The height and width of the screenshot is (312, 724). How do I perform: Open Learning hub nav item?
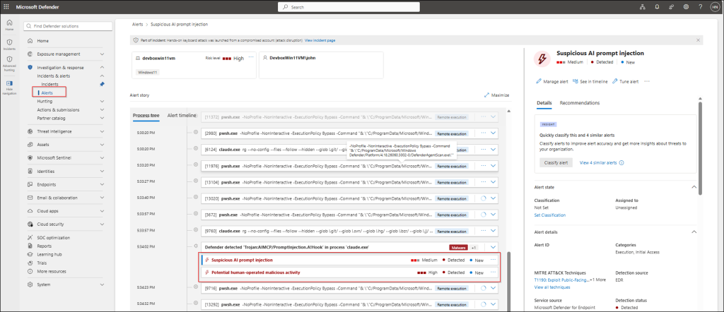click(49, 254)
